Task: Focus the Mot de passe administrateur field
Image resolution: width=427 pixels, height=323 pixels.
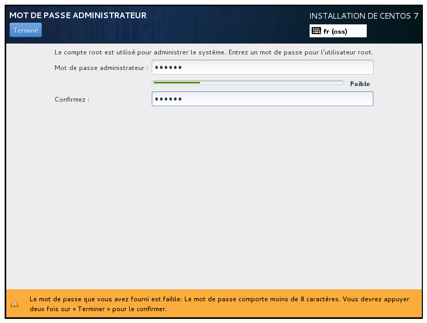Action: (x=262, y=67)
